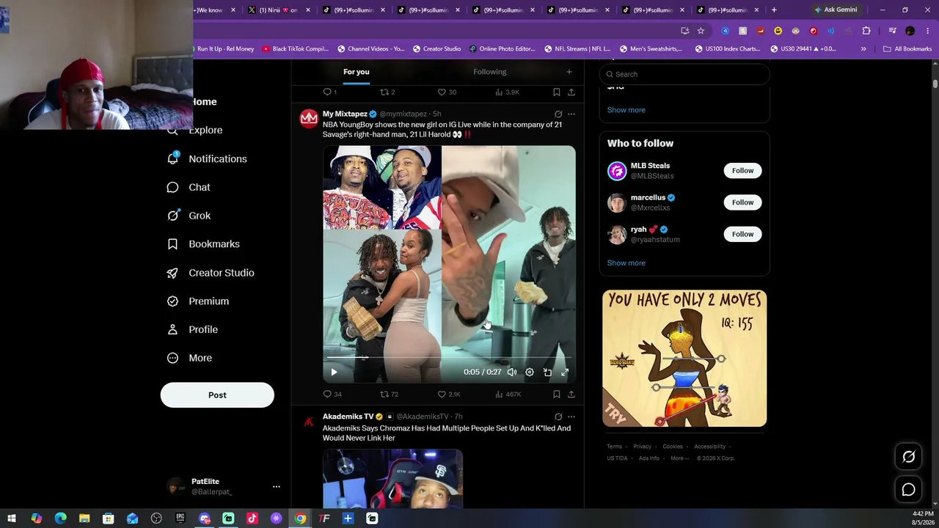
Task: Play the My Mixtapez video
Action: (x=334, y=372)
